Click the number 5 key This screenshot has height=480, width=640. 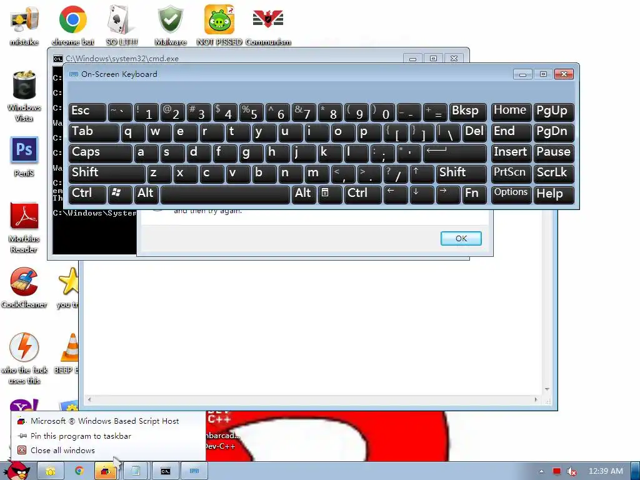pyautogui.click(x=251, y=112)
